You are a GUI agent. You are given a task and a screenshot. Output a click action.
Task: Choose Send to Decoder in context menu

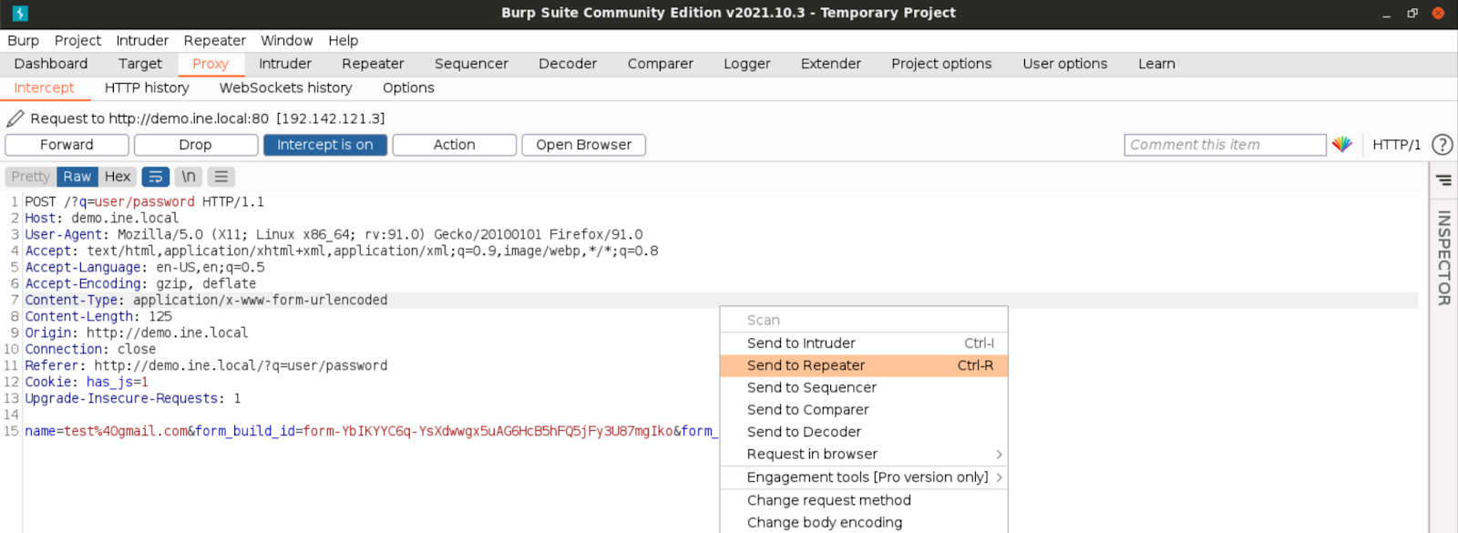click(x=864, y=432)
